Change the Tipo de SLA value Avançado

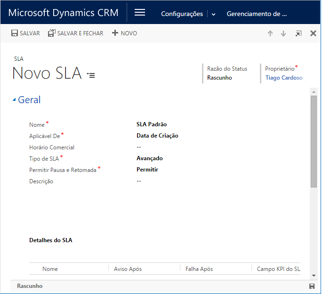click(150, 158)
